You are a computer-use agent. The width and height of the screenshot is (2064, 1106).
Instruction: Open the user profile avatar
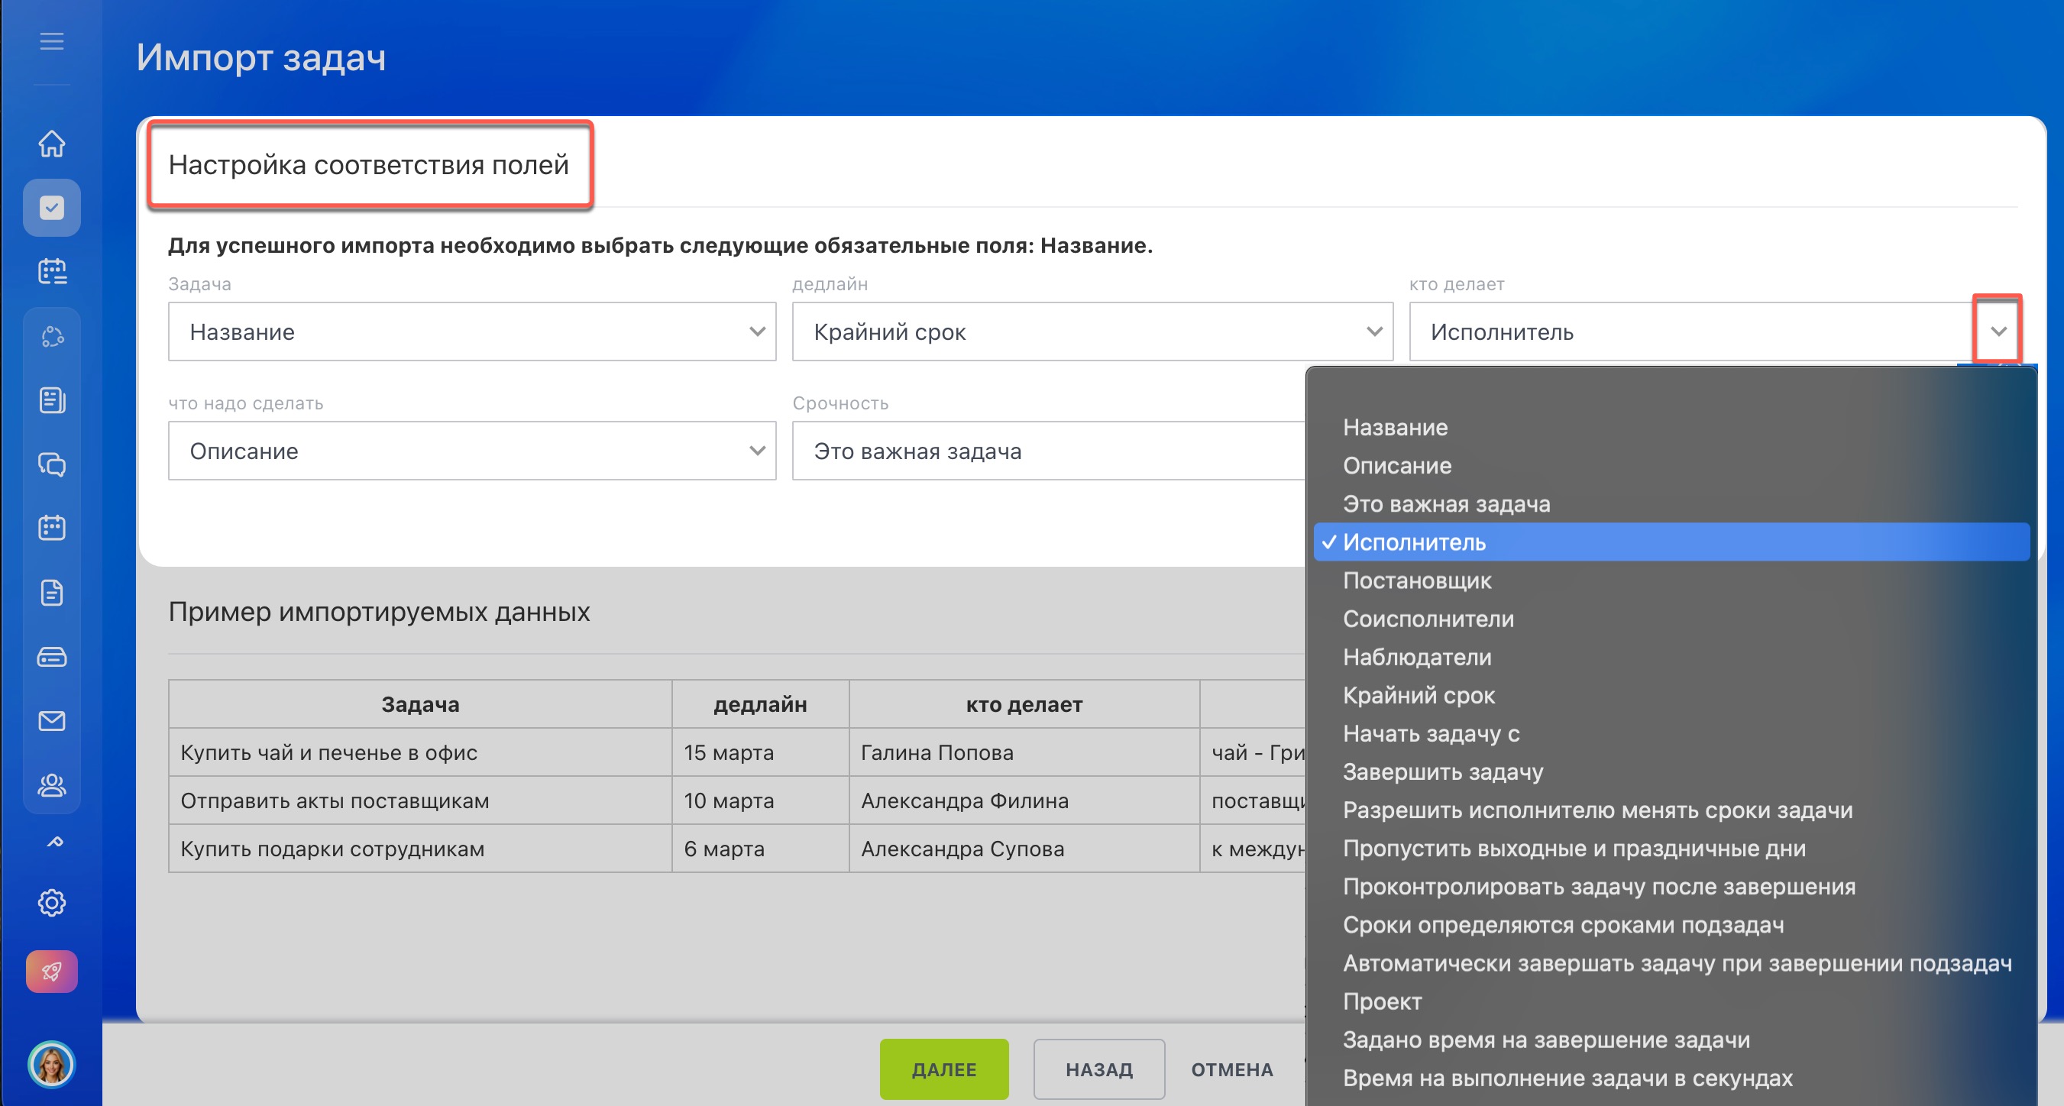[51, 1064]
